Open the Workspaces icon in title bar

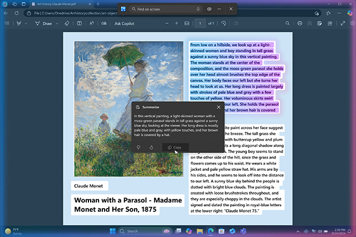[14, 4]
